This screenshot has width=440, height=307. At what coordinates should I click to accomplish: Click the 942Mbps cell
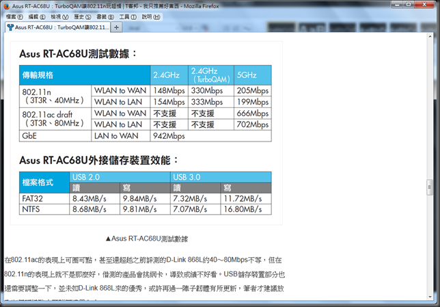coord(211,136)
